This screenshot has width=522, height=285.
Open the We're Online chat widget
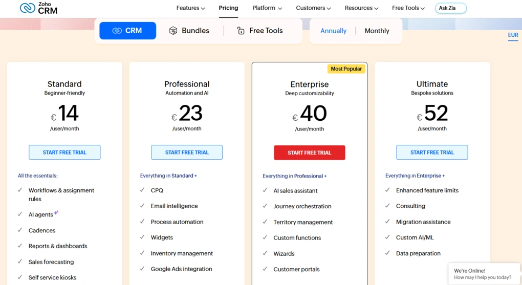pyautogui.click(x=484, y=274)
